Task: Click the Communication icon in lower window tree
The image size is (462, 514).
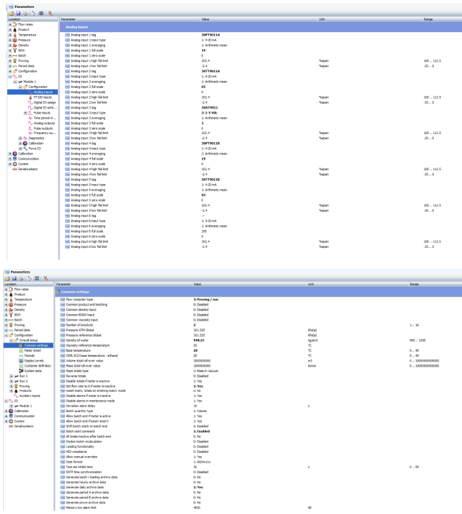Action: pos(11,416)
